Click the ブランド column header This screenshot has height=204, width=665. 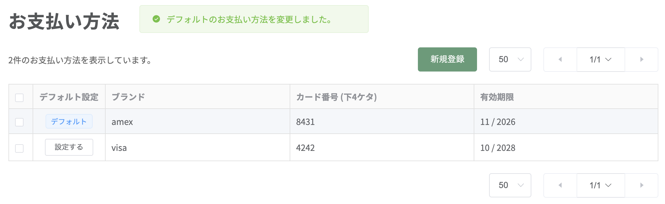click(128, 97)
